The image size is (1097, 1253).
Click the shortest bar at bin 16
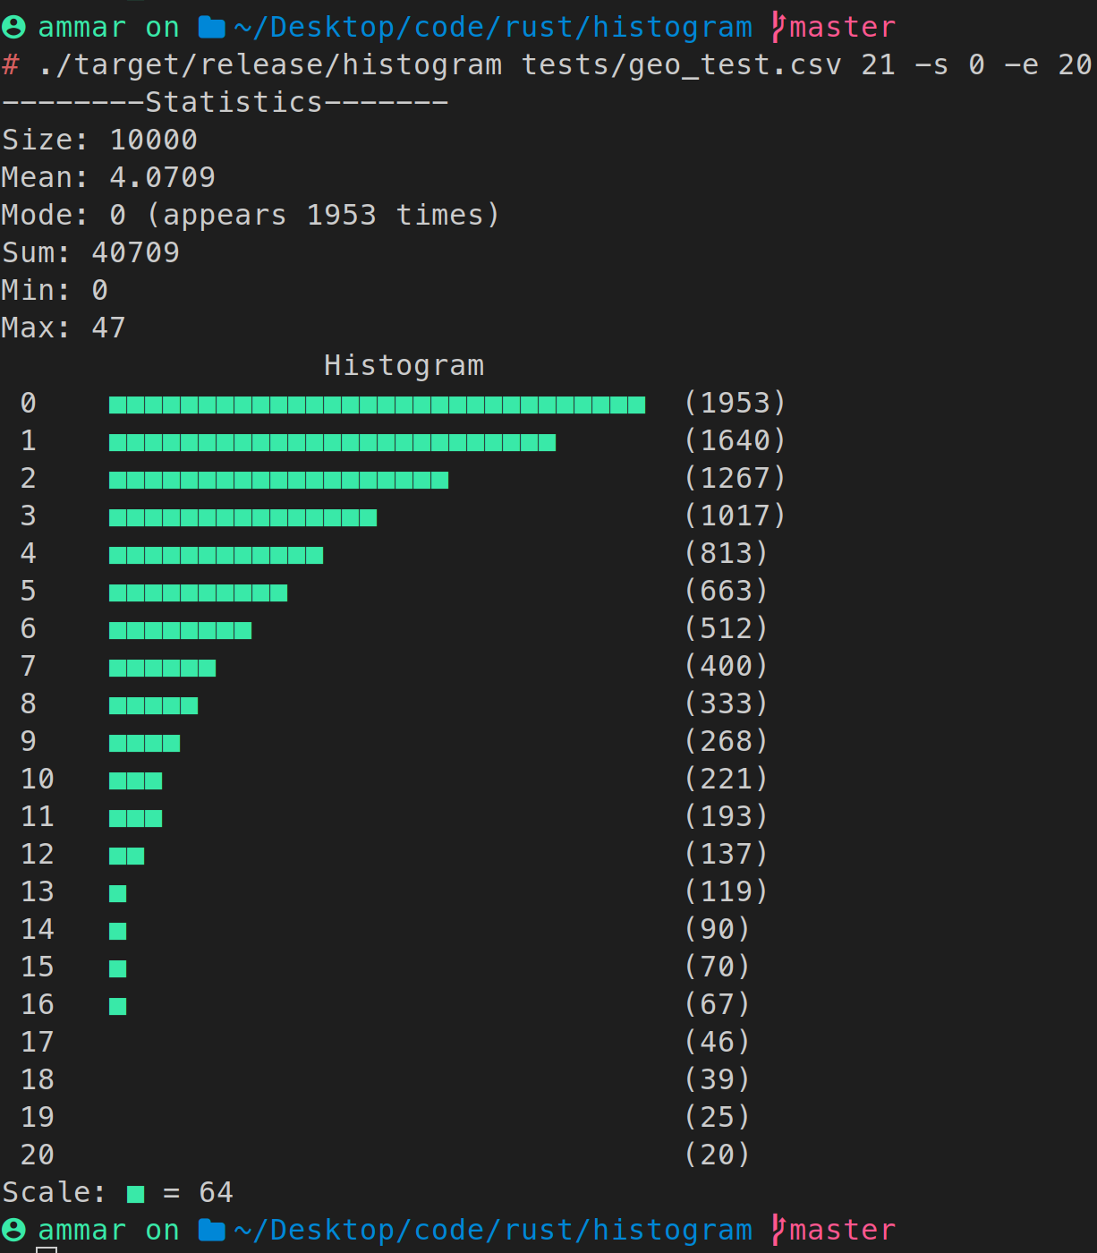click(x=117, y=1006)
